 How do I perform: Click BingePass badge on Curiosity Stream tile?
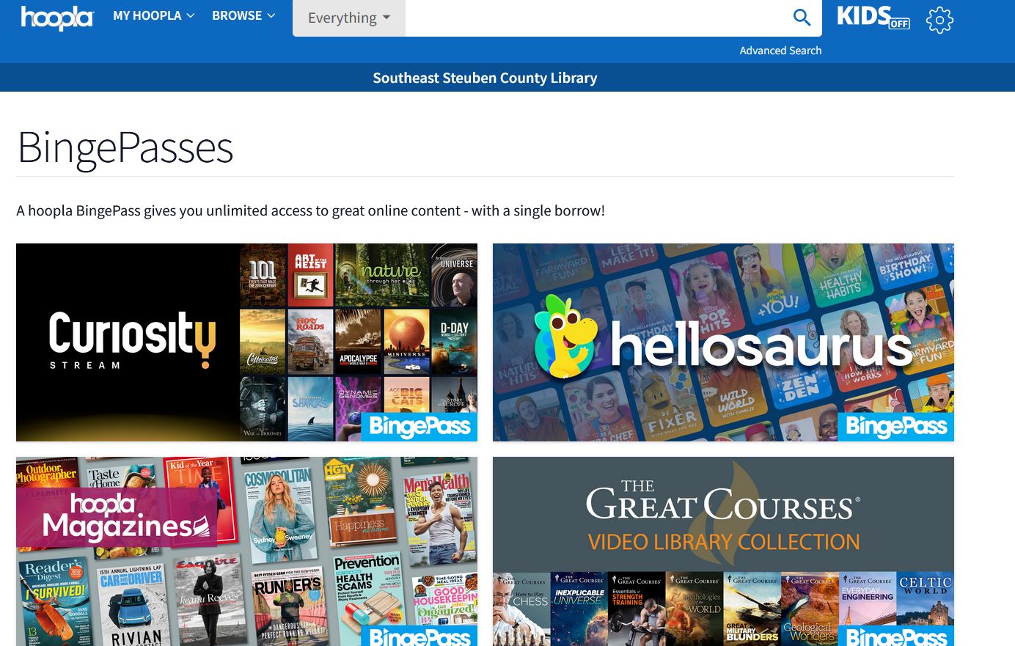[419, 426]
